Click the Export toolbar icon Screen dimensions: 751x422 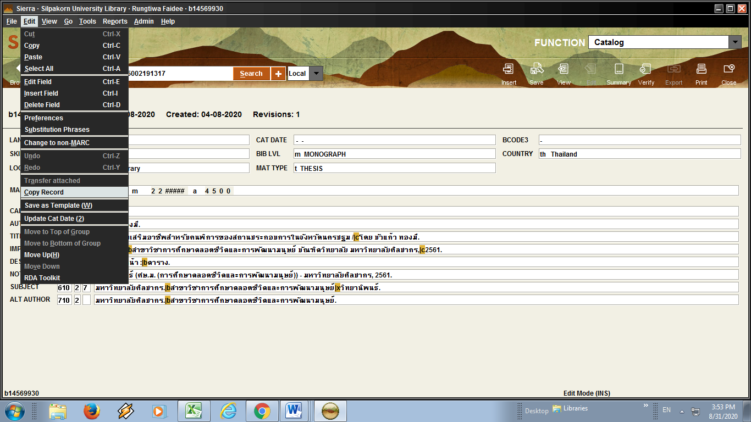[673, 74]
